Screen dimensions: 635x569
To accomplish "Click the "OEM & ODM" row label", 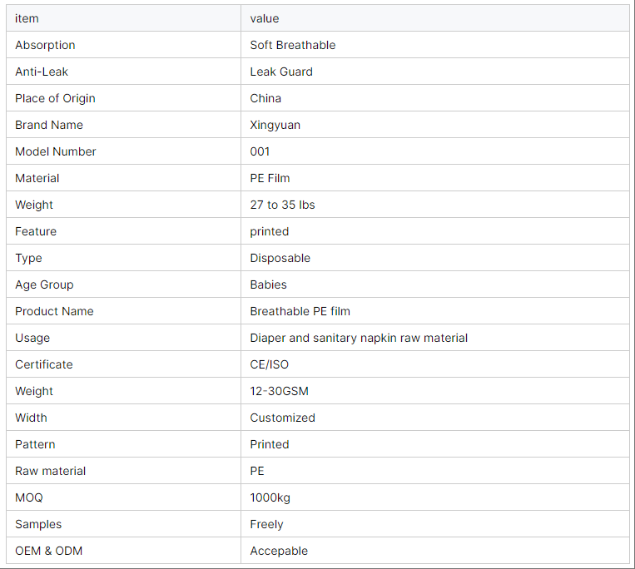I will pos(48,551).
